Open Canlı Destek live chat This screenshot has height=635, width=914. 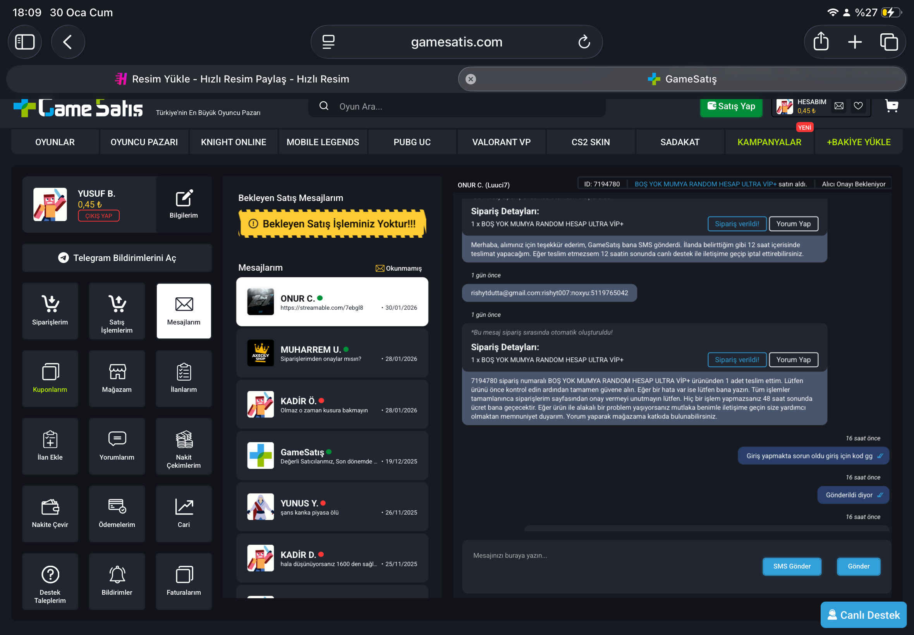tap(864, 615)
